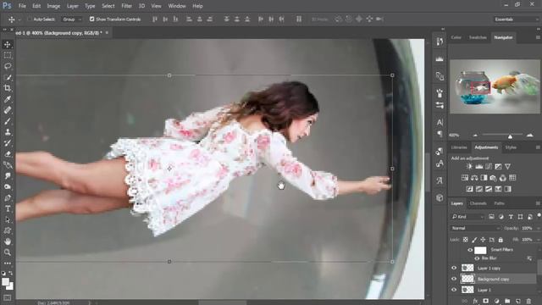
Task: Adjust the Navigator zoom slider
Action: tap(510, 136)
